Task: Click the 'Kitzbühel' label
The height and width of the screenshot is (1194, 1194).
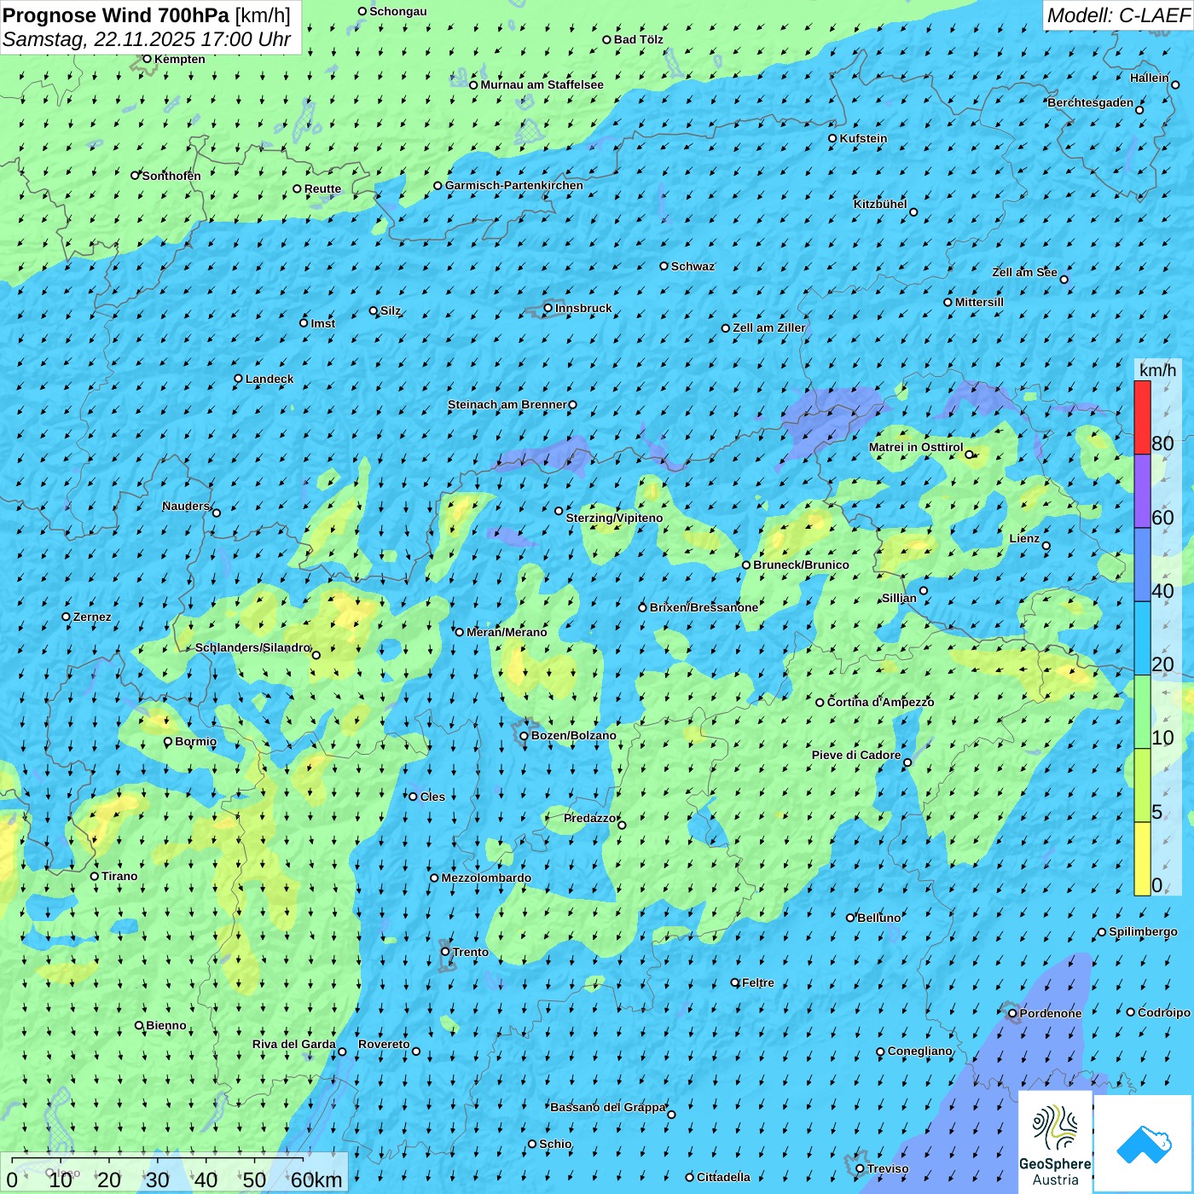Action: pos(880,204)
